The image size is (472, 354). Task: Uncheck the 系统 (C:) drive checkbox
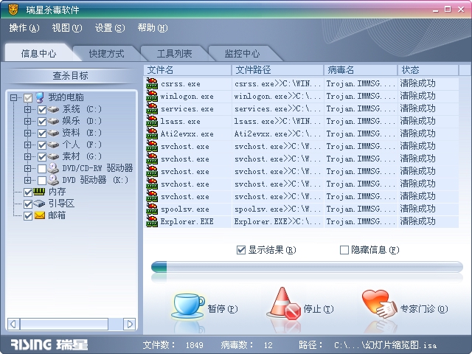42,110
